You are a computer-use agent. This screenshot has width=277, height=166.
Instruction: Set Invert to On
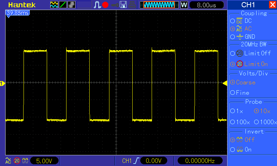click(241, 150)
